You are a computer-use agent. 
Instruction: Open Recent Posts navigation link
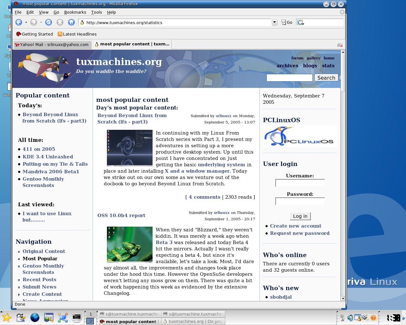(39, 280)
